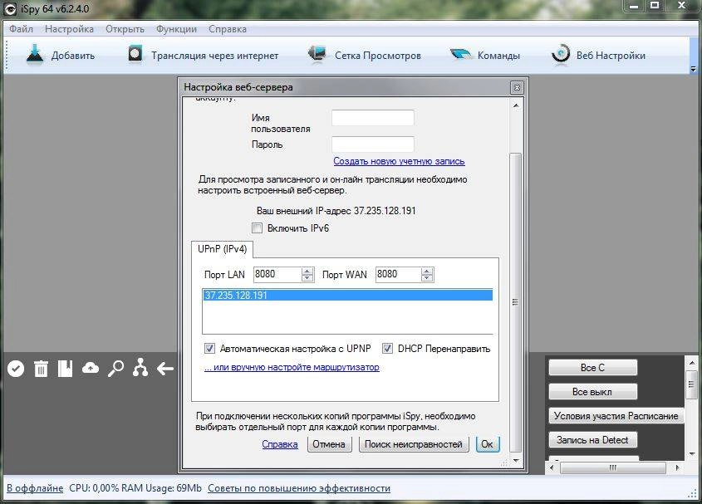Click the Трансляция через интернет camera icon
Screen dimensions: 702x504
pyautogui.click(x=135, y=55)
